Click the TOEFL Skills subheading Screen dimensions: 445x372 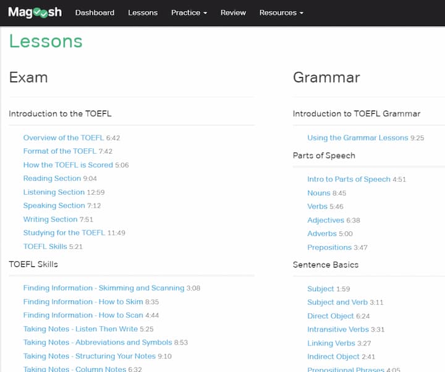coord(33,264)
